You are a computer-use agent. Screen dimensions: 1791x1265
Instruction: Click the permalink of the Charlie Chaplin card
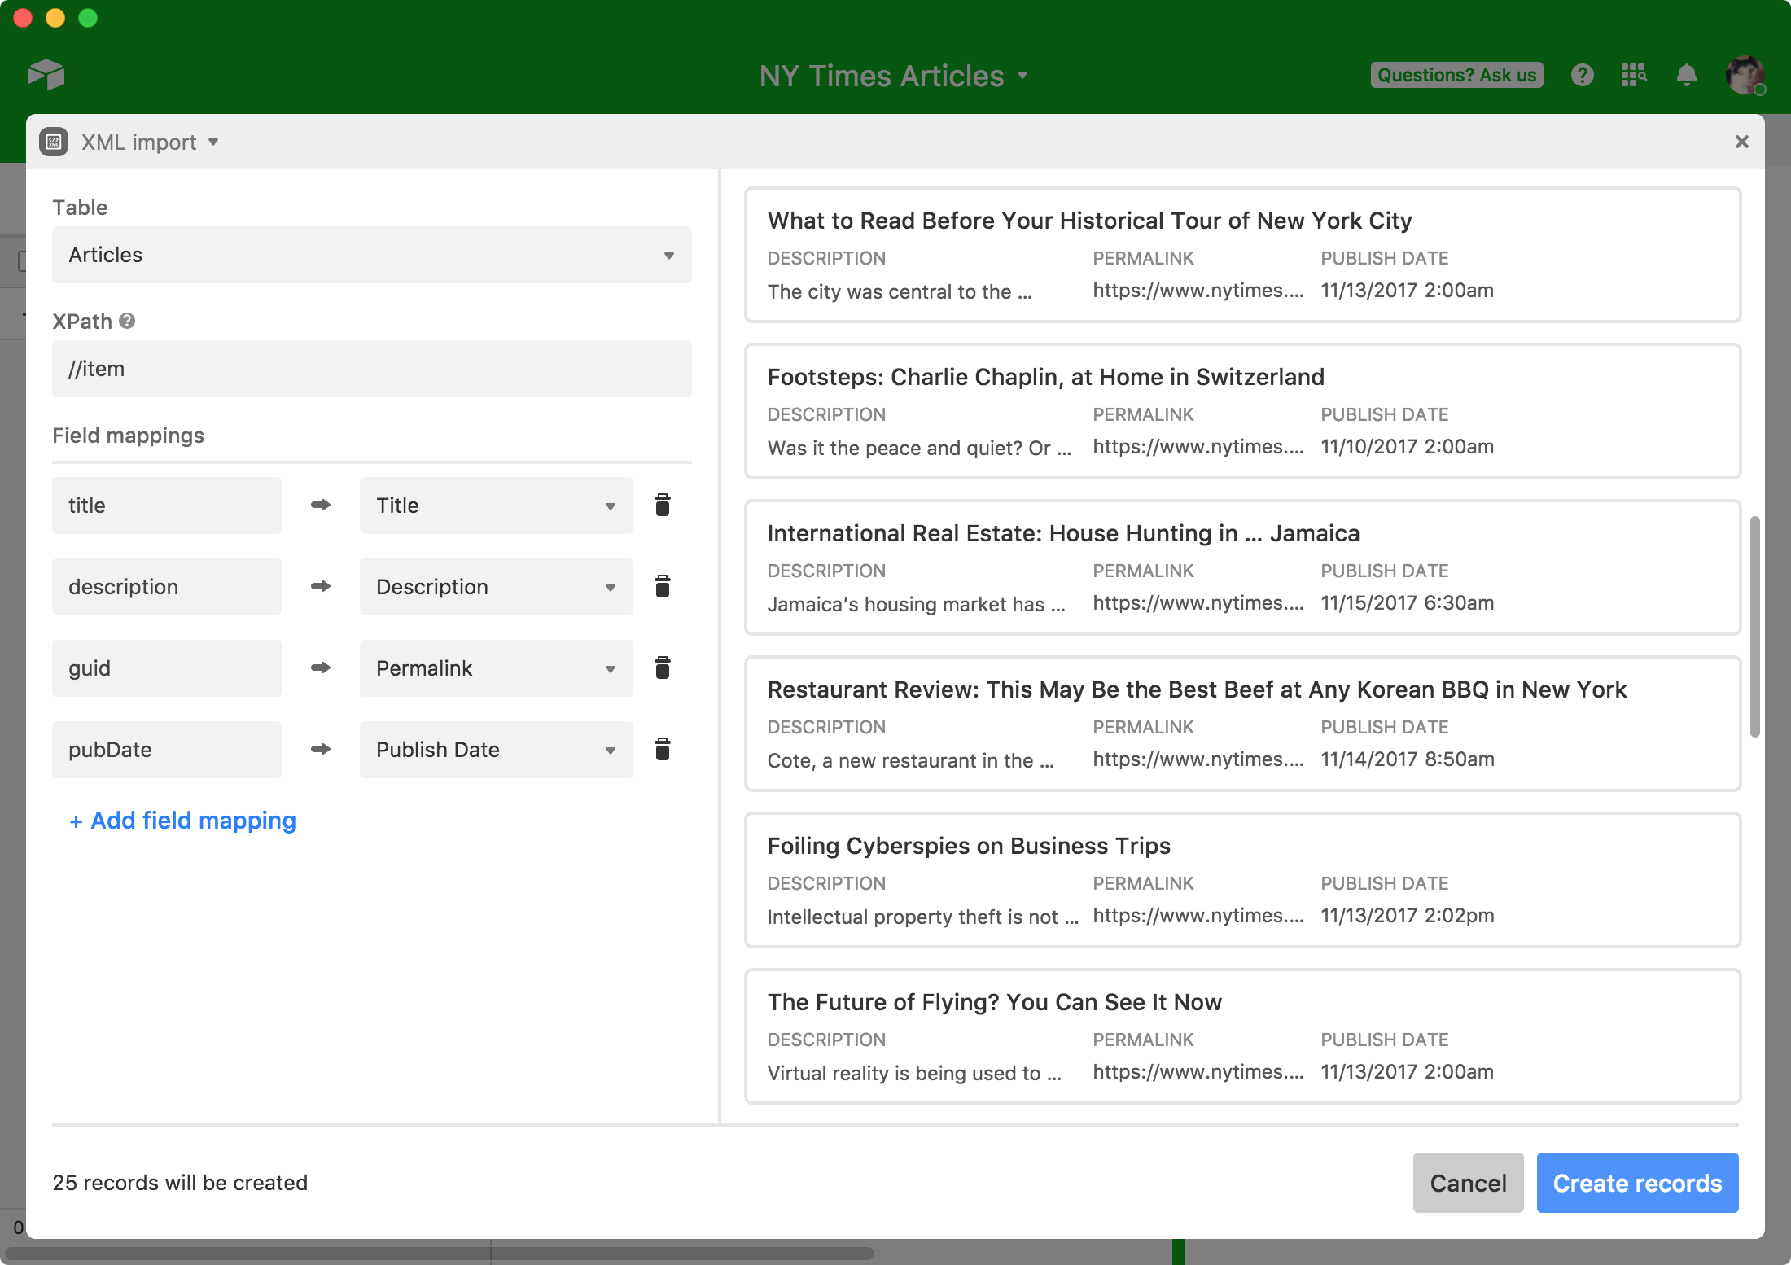(1198, 447)
